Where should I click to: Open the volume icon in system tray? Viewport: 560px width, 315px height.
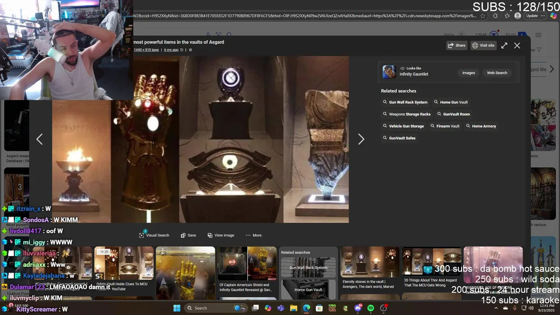pyautogui.click(x=531, y=308)
